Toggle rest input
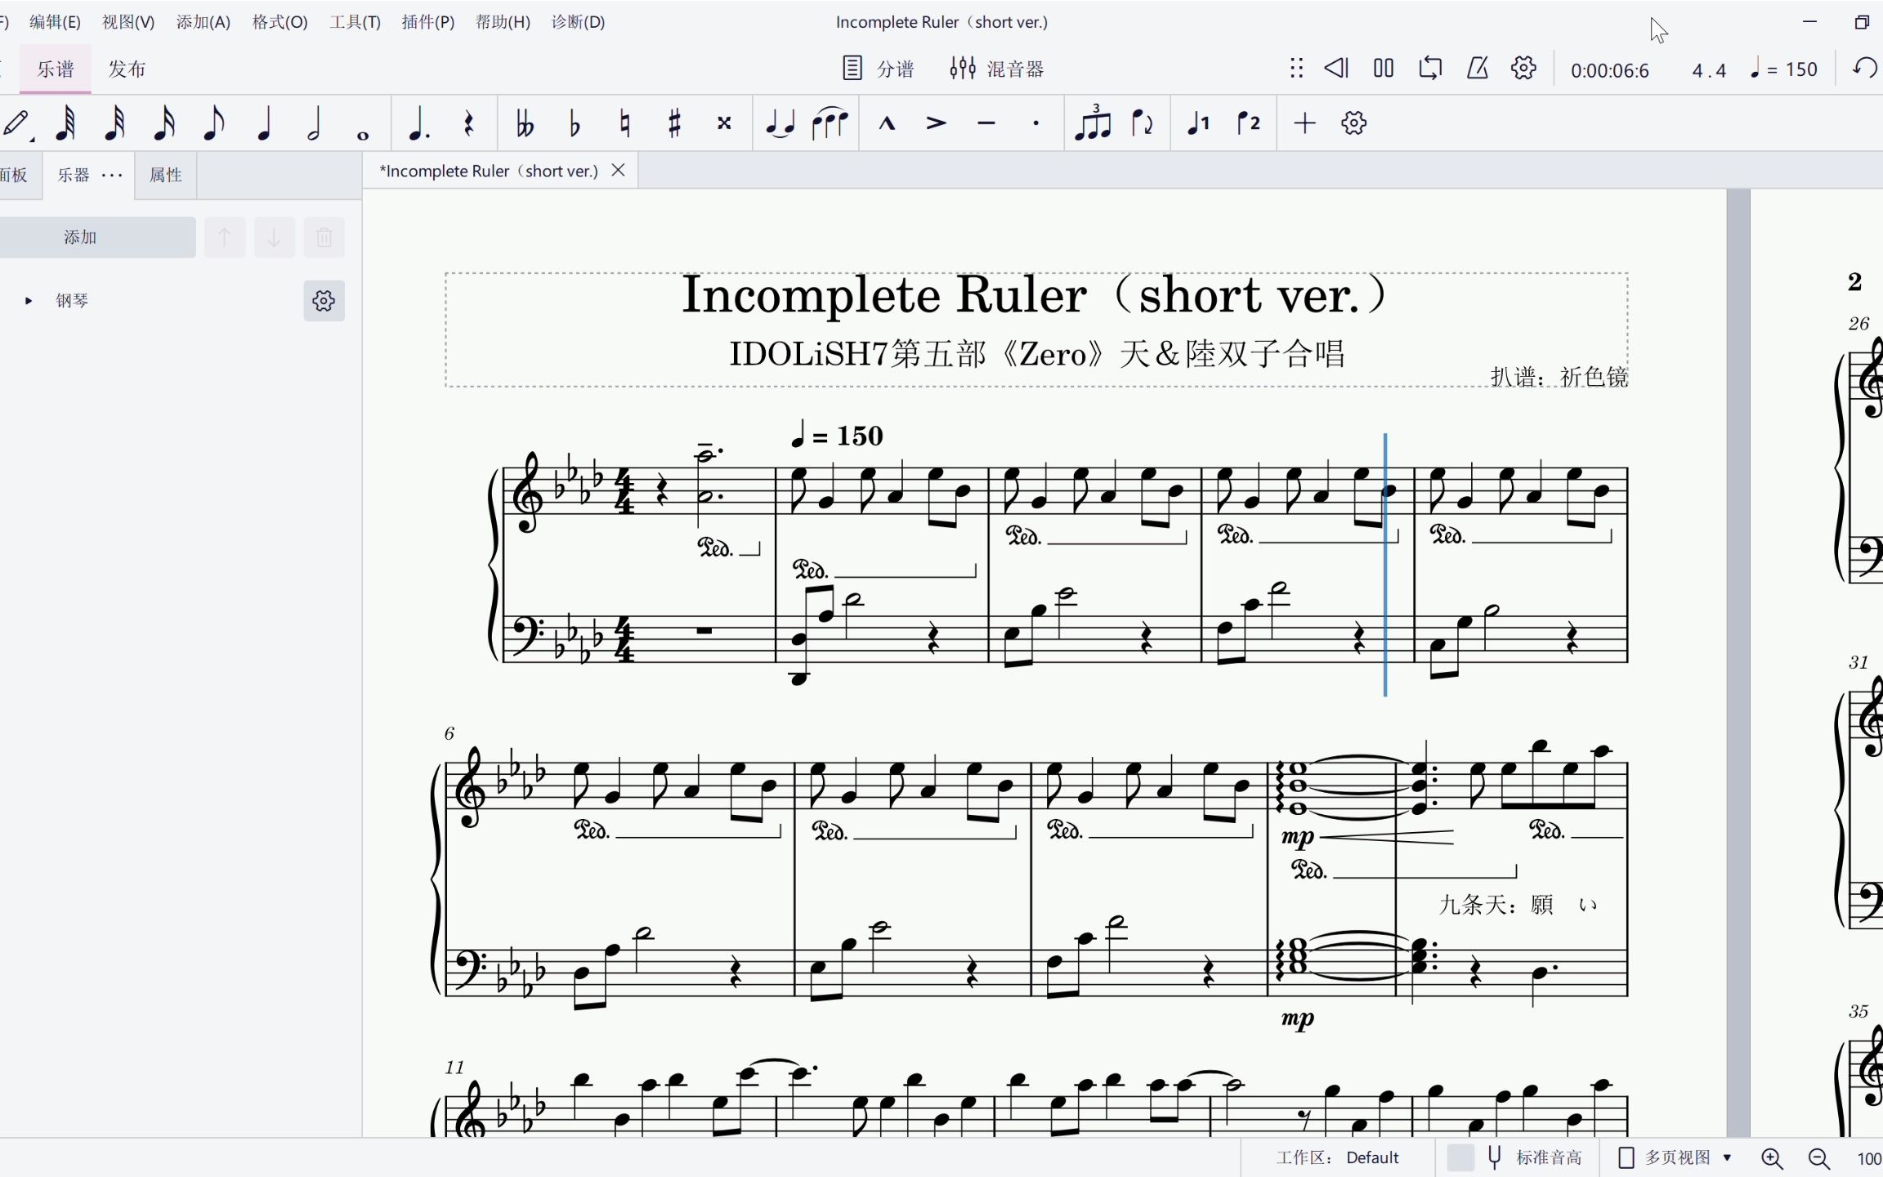This screenshot has height=1177, width=1883. point(468,123)
